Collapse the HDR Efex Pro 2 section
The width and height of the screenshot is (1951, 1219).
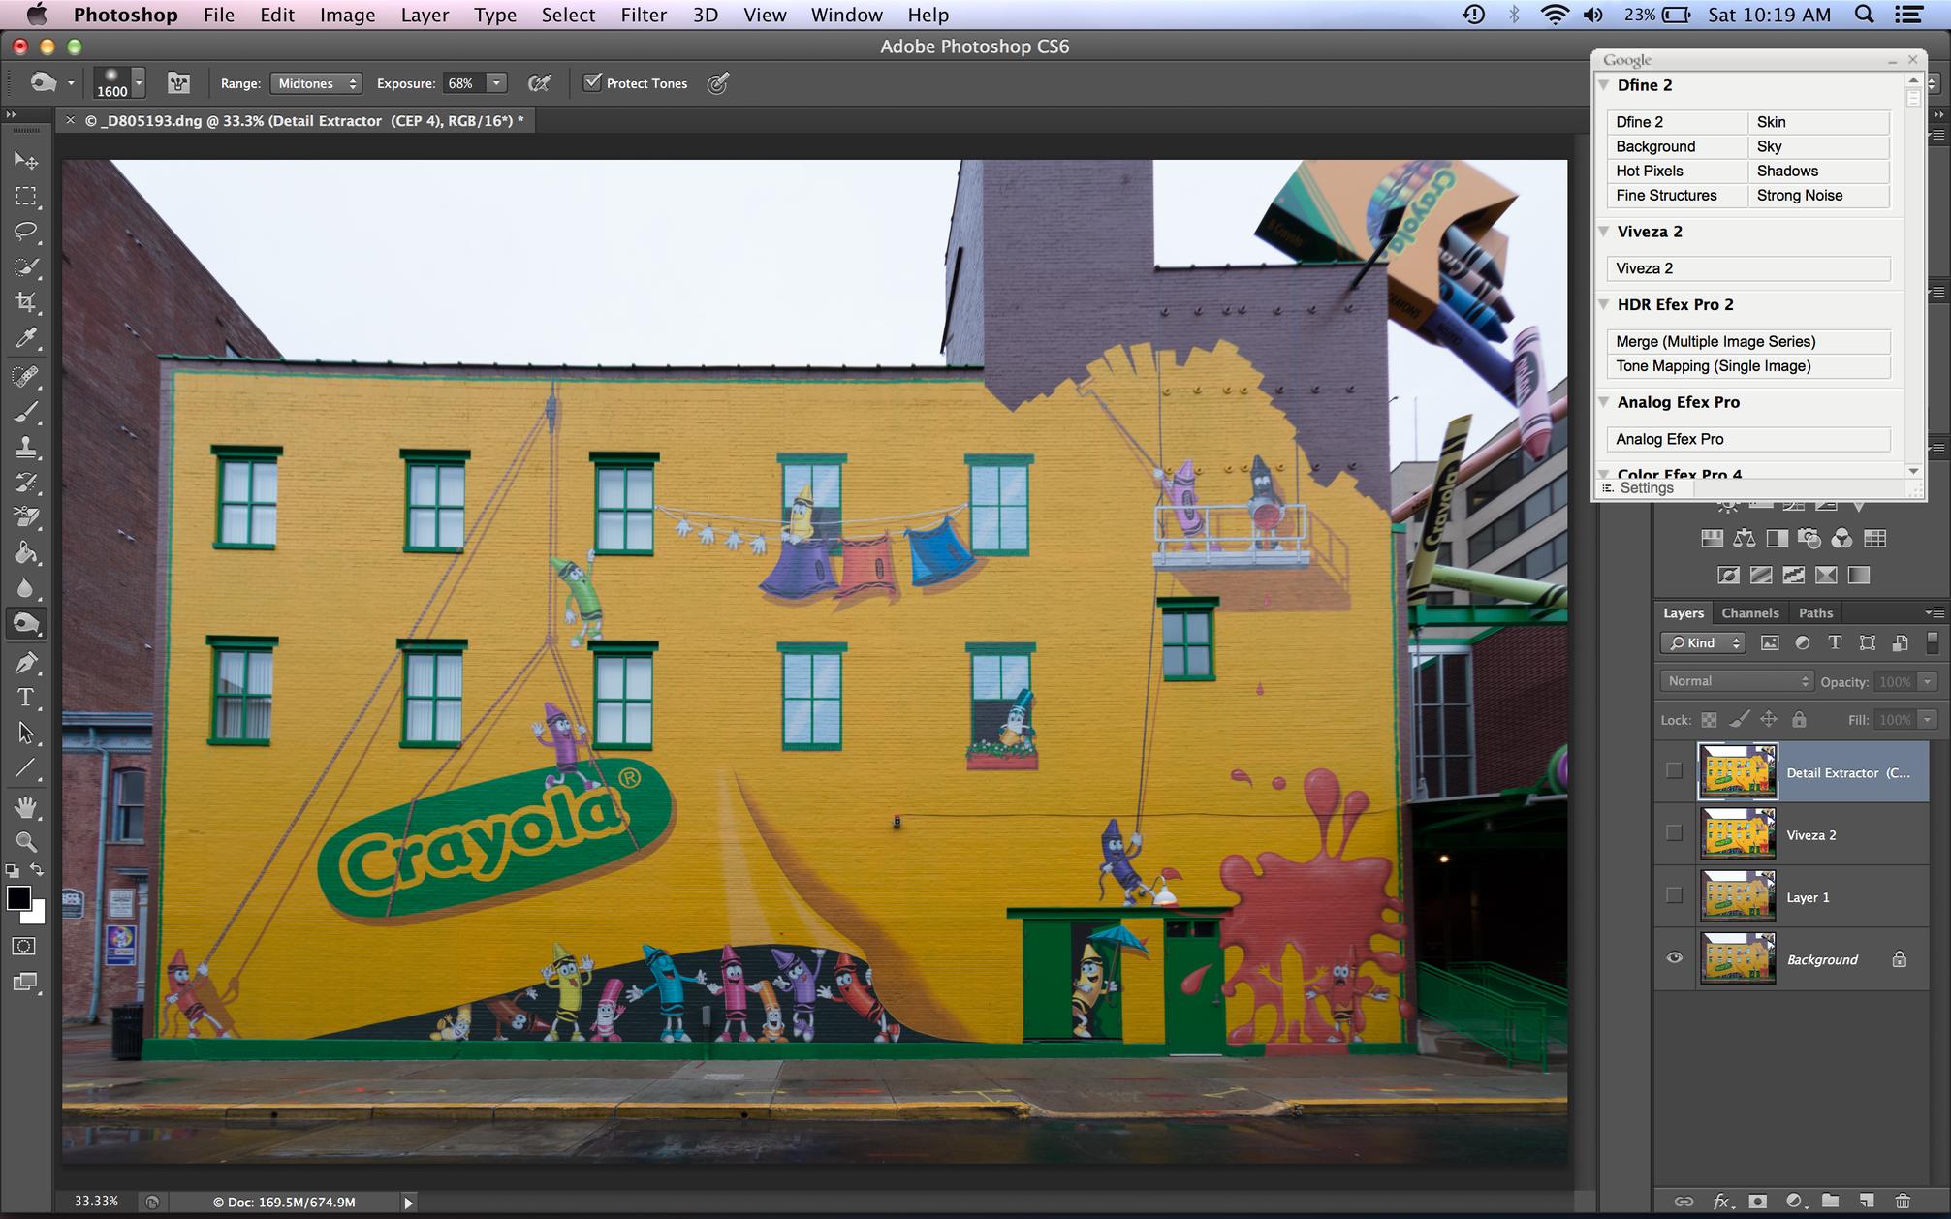[1604, 304]
